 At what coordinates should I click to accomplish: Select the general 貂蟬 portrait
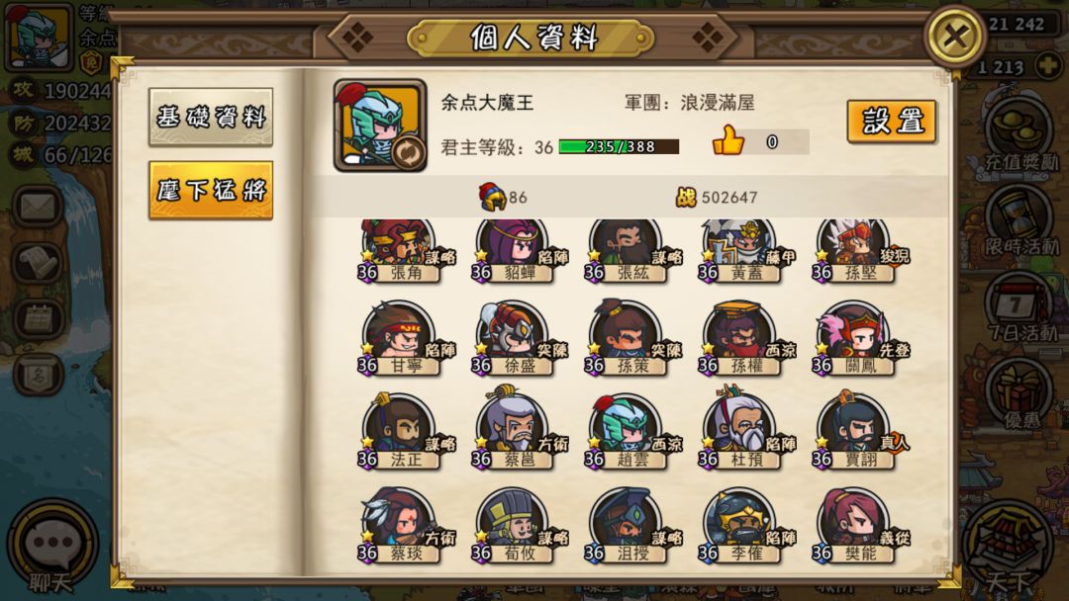coord(513,250)
